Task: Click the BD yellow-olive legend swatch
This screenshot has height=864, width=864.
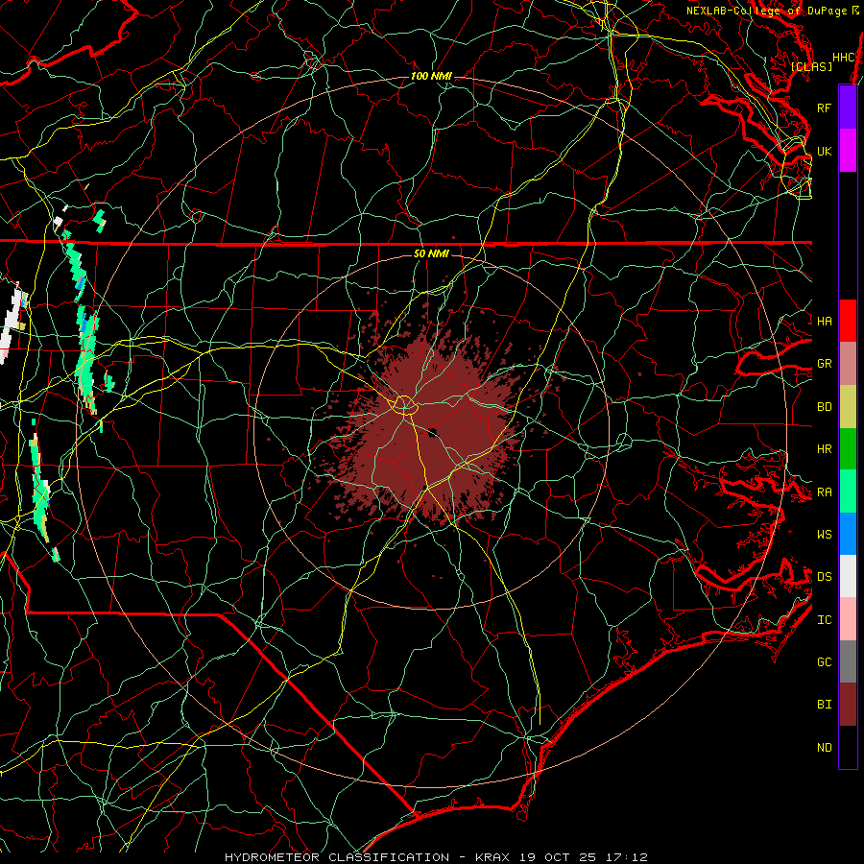Action: [x=848, y=406]
